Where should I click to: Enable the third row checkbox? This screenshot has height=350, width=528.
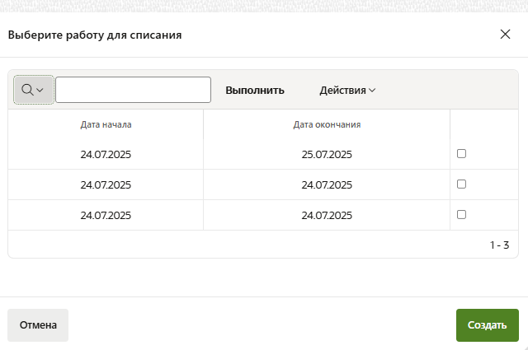click(x=461, y=214)
